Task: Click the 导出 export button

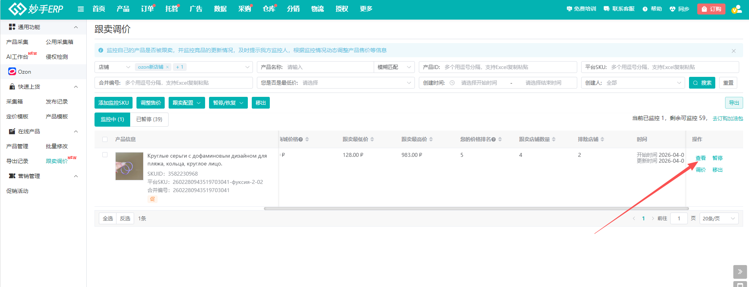Action: coord(734,103)
